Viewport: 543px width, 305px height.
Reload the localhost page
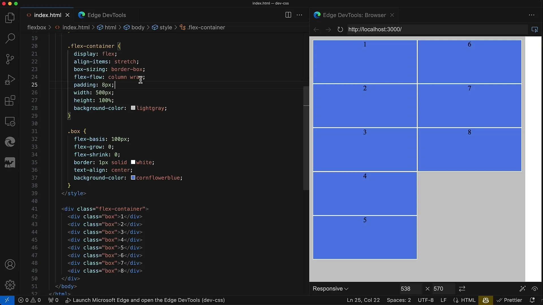(340, 29)
